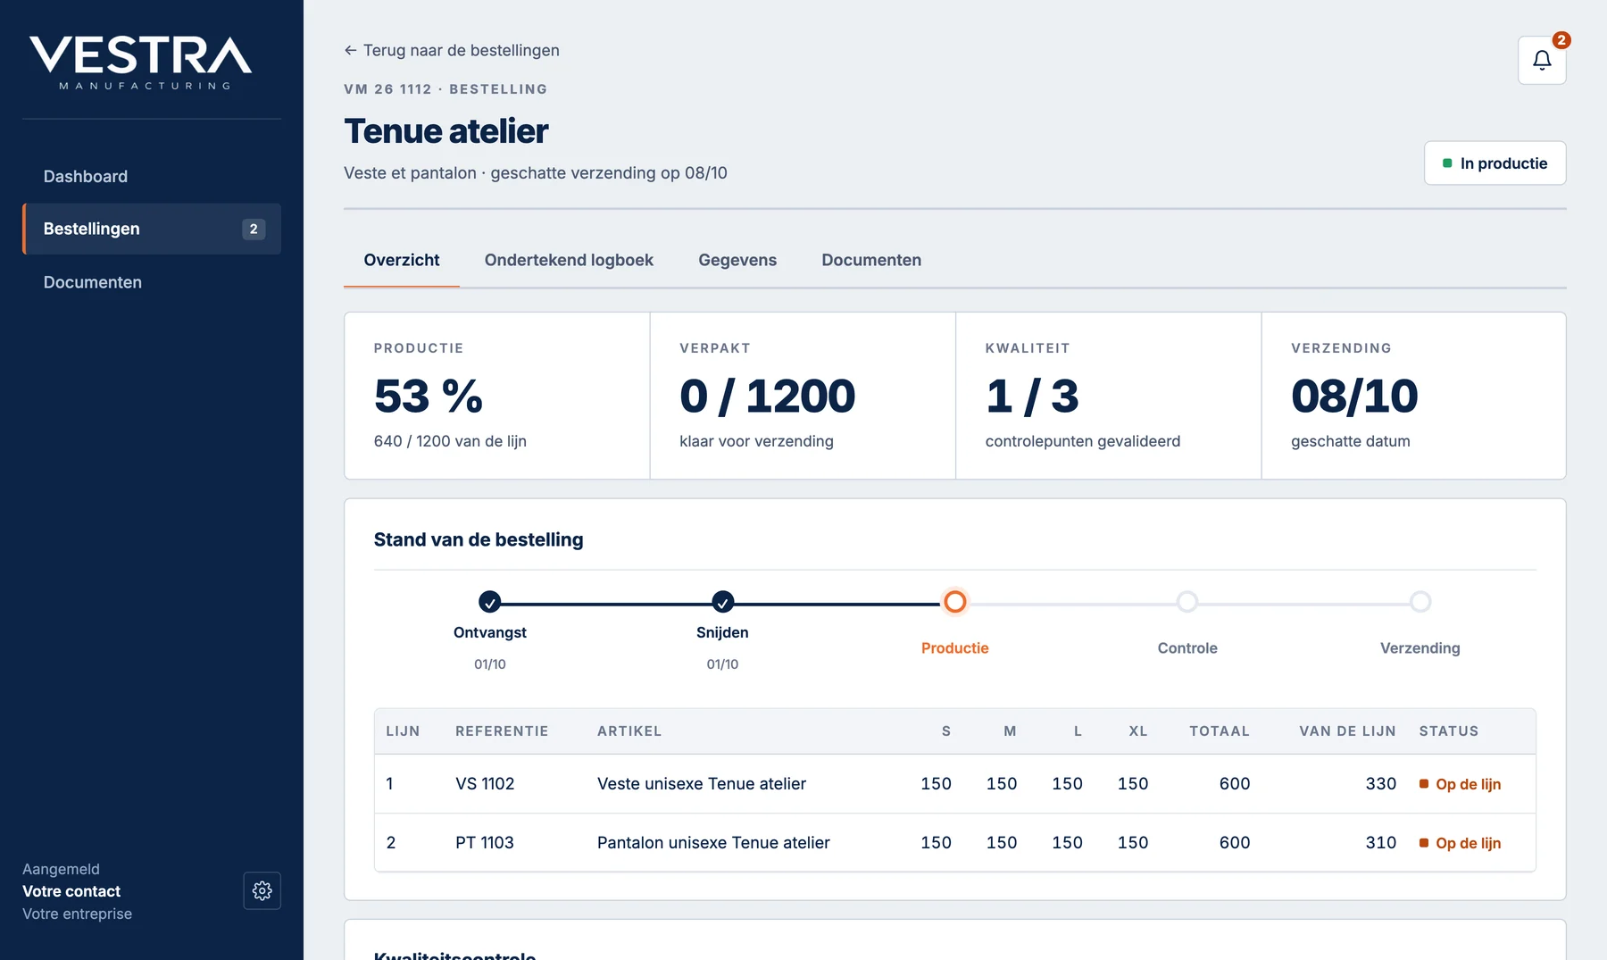The image size is (1607, 960).
Task: Open the Gegevens tab
Action: 737,260
